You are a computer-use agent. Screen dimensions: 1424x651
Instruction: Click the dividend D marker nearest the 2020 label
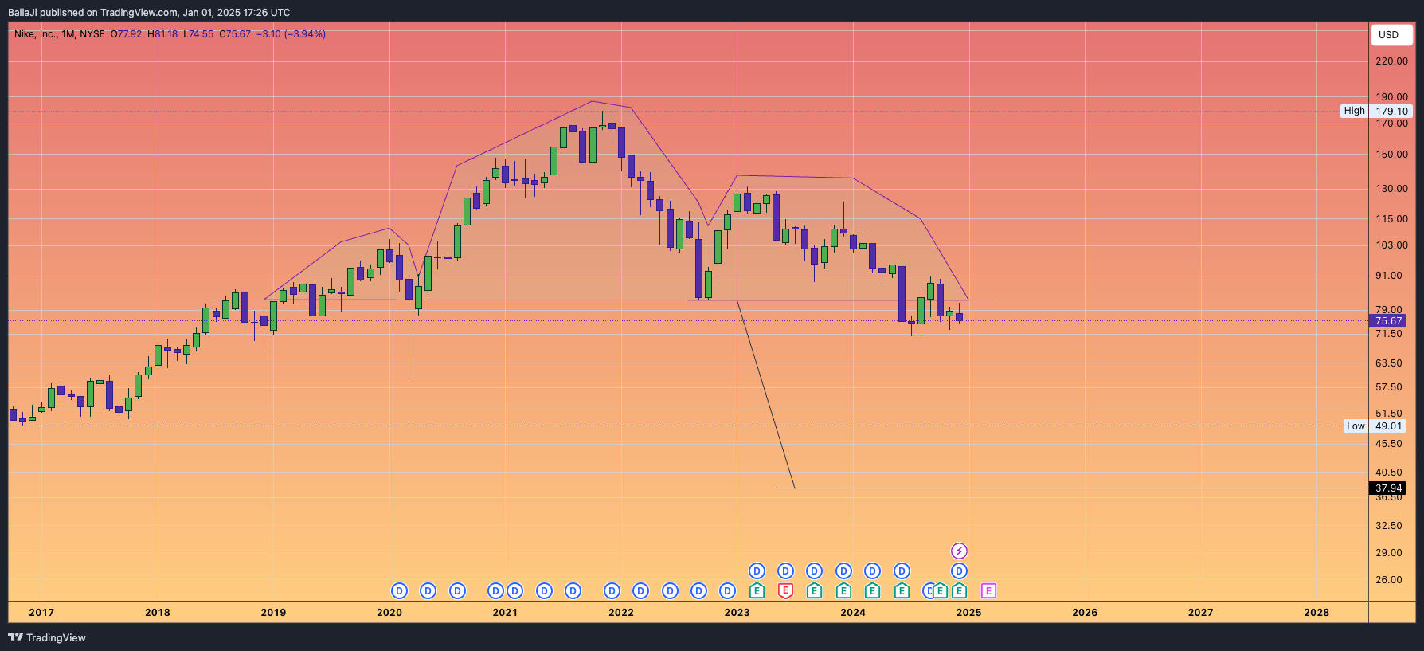399,590
